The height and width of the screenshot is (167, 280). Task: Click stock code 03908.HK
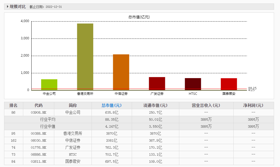[38, 113]
